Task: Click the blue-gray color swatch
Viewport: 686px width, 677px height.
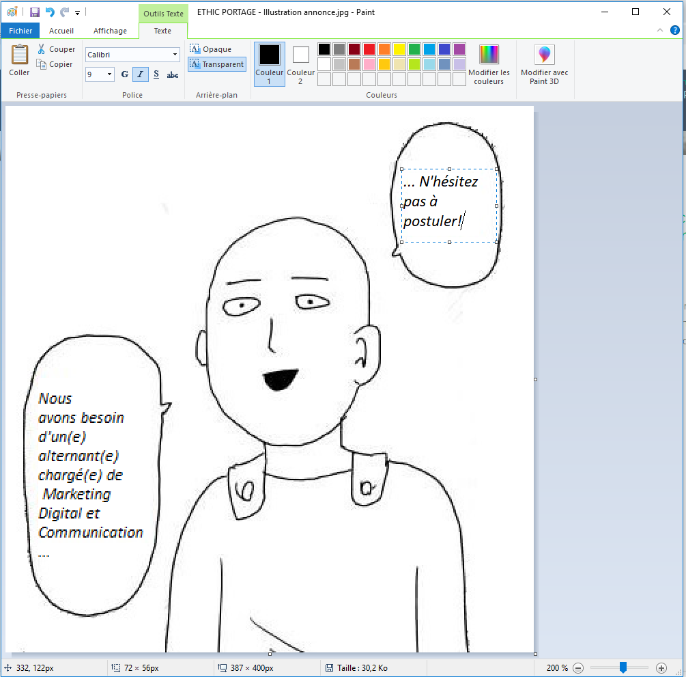Action: (x=444, y=64)
